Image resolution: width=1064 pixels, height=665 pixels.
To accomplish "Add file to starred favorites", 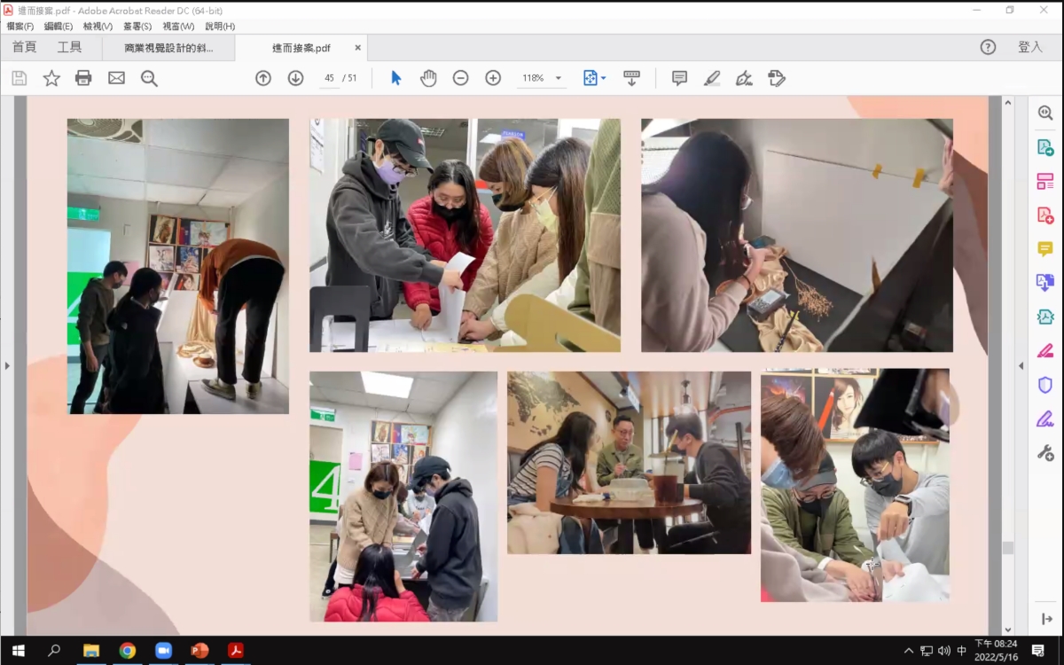I will tap(51, 78).
